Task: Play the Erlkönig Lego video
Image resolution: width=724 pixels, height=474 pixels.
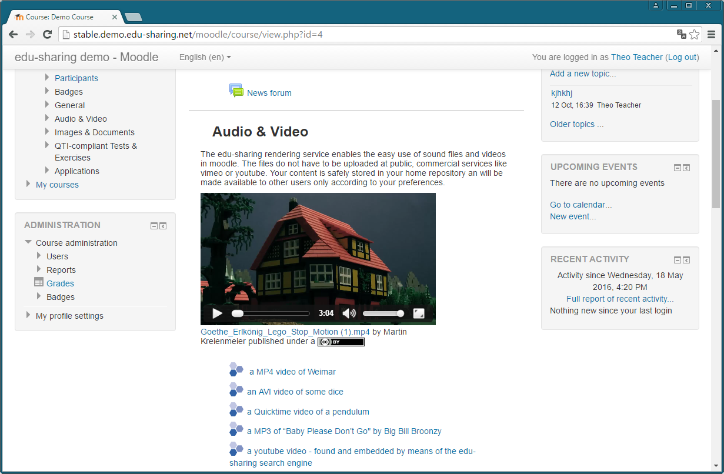Action: [217, 313]
